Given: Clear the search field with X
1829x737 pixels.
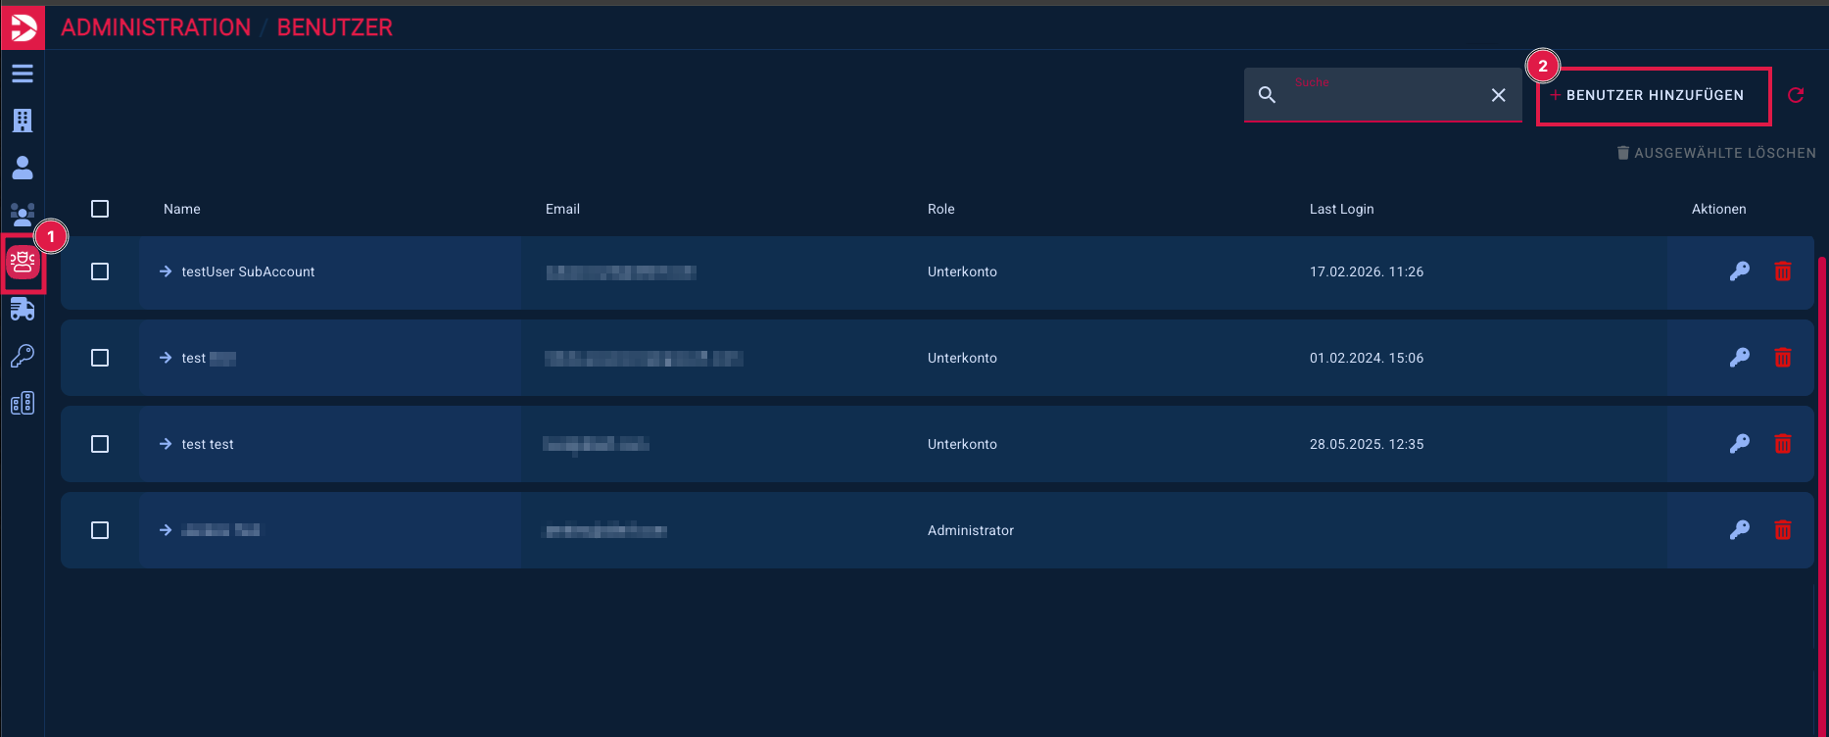Looking at the screenshot, I should [1498, 95].
